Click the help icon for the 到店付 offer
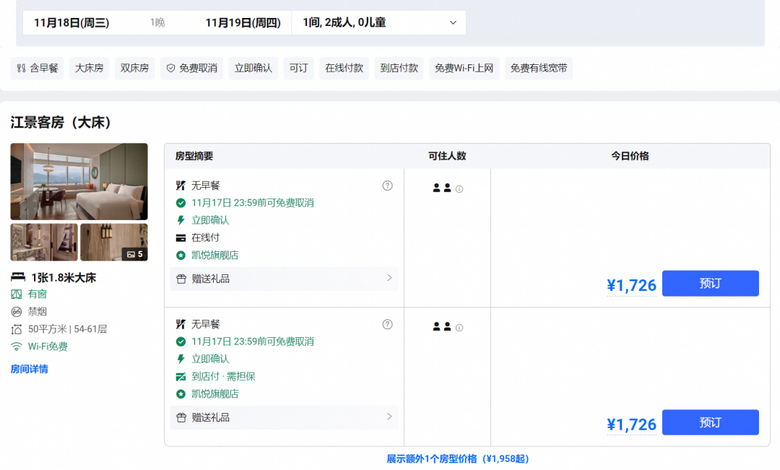This screenshot has width=780, height=470. (388, 324)
